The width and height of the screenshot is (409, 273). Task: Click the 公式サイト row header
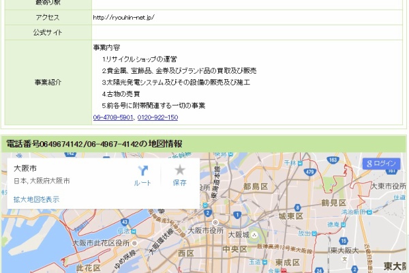coord(48,33)
